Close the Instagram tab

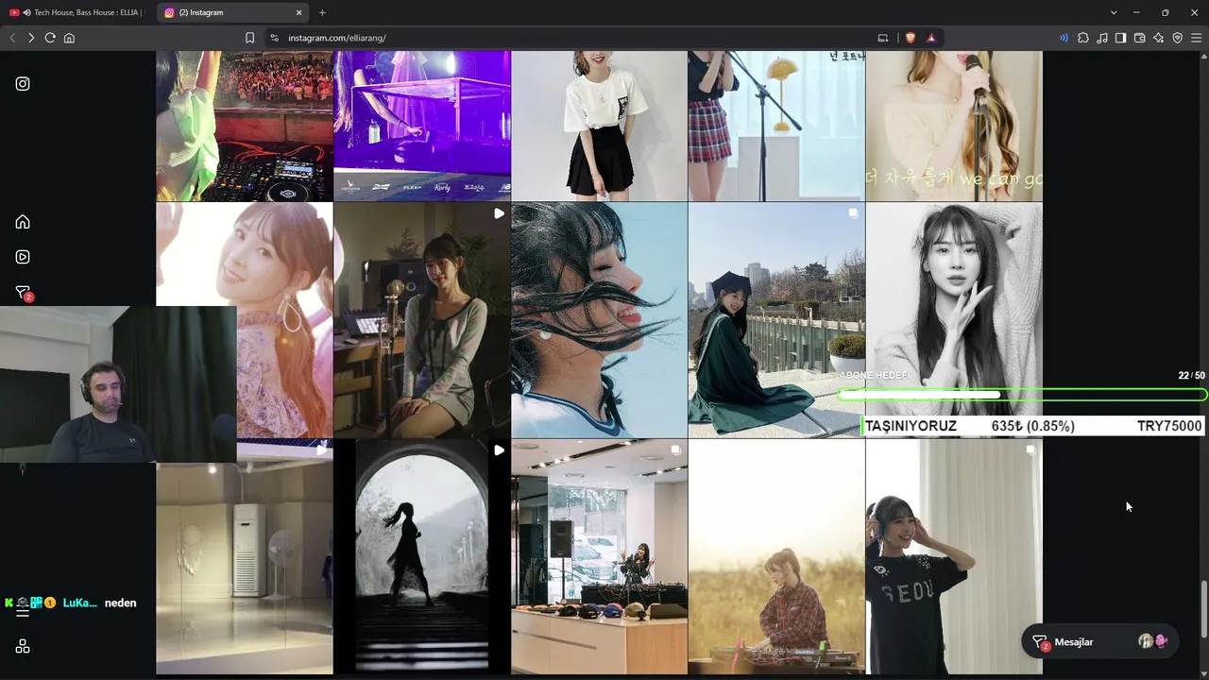(299, 12)
